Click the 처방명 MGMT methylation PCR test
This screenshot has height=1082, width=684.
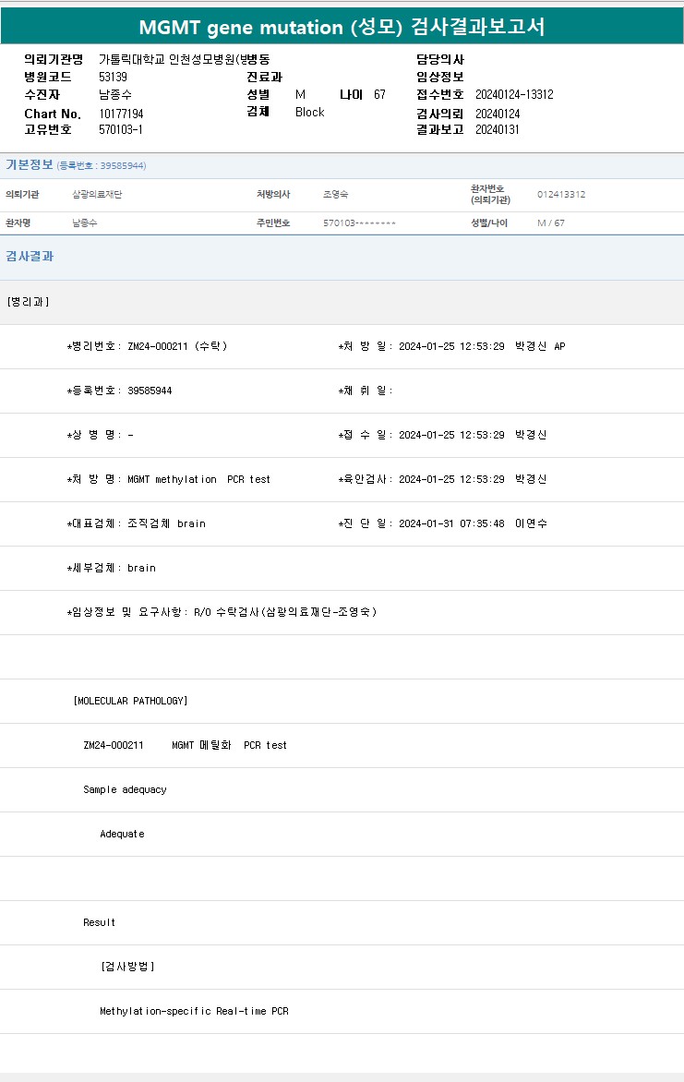coord(169,479)
